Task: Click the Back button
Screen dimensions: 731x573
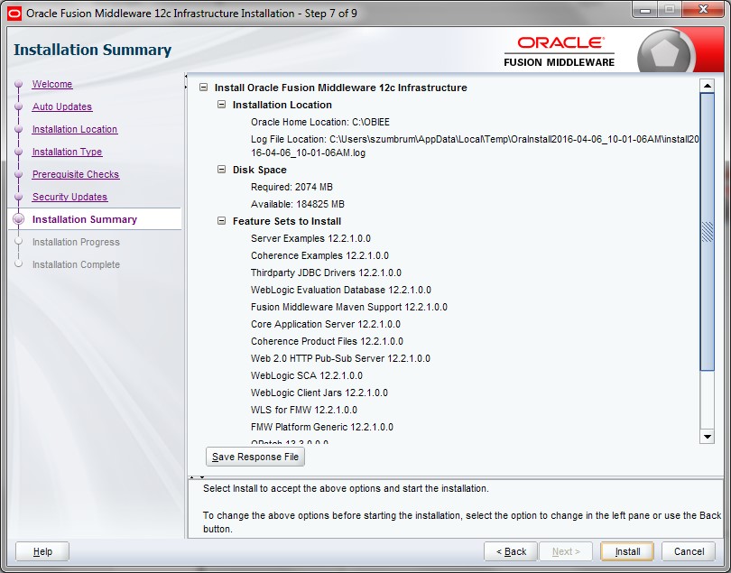Action: pos(510,551)
